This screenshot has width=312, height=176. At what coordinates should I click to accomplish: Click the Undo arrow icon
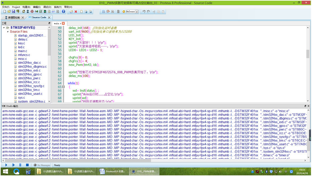click(144, 12)
